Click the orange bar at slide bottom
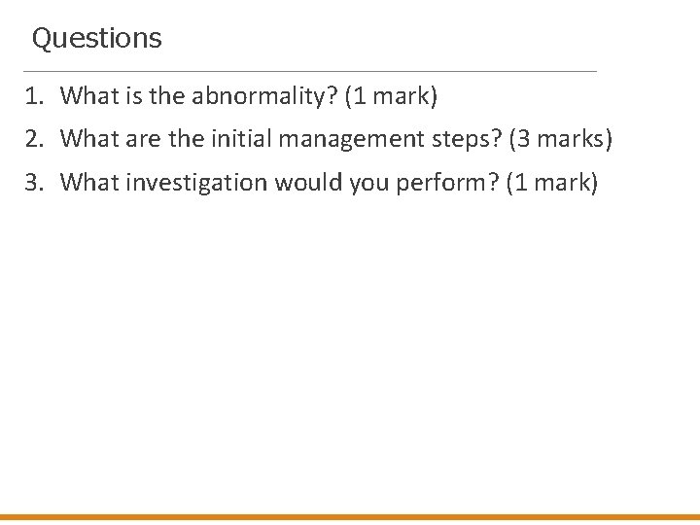The height and width of the screenshot is (525, 700). (350, 517)
